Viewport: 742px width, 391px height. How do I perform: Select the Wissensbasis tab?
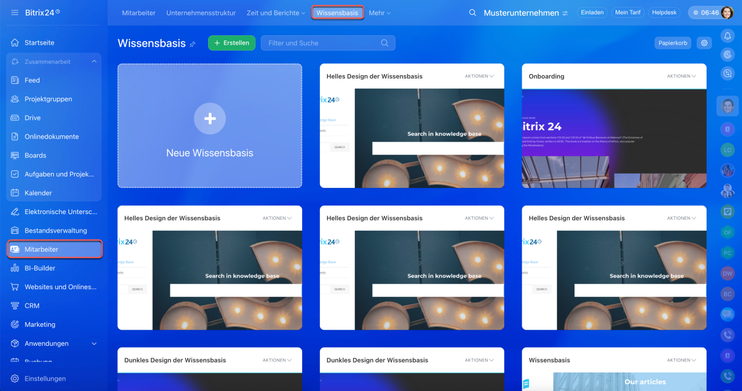tap(337, 13)
